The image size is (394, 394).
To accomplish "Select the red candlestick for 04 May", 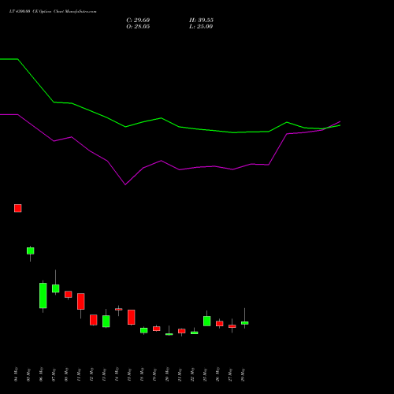I will point(18,208).
